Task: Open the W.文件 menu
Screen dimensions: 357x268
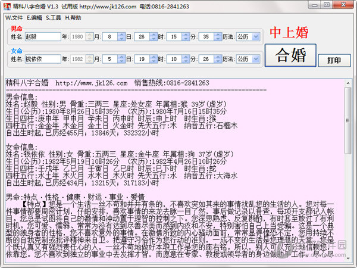Action: click(x=14, y=18)
